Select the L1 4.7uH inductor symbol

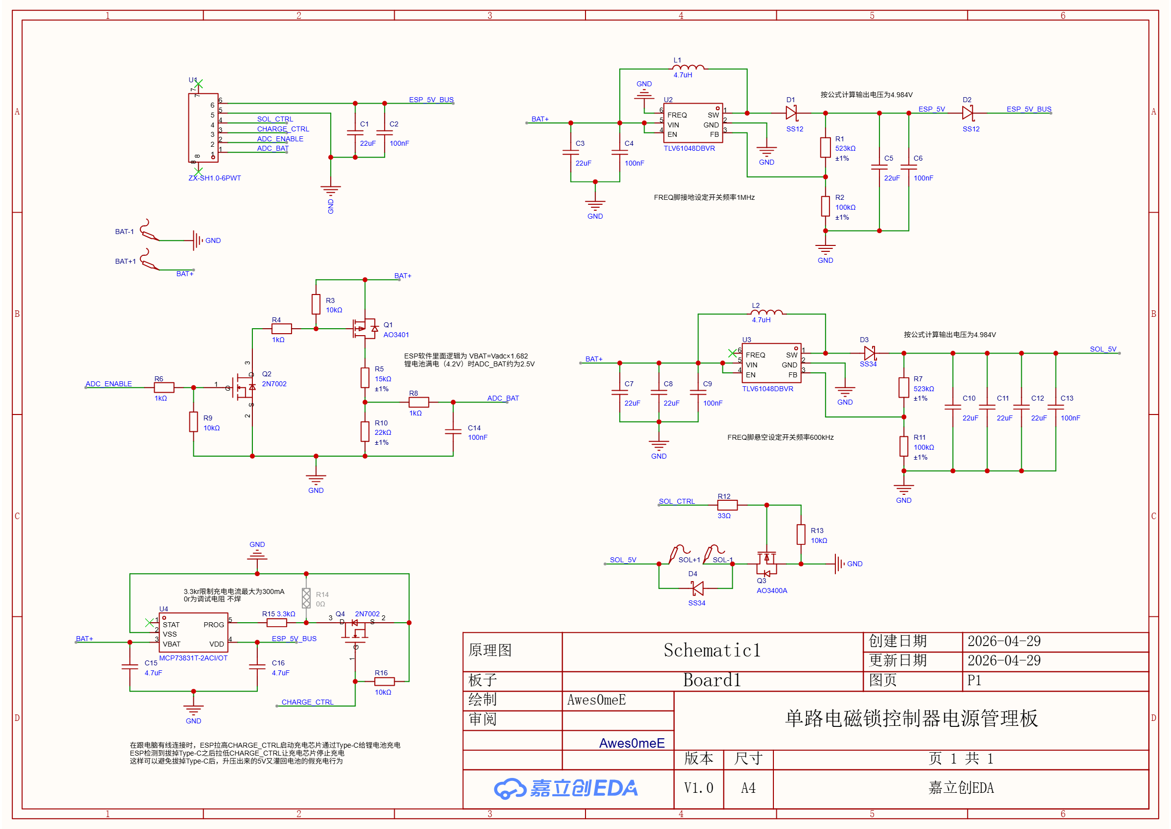click(x=688, y=67)
